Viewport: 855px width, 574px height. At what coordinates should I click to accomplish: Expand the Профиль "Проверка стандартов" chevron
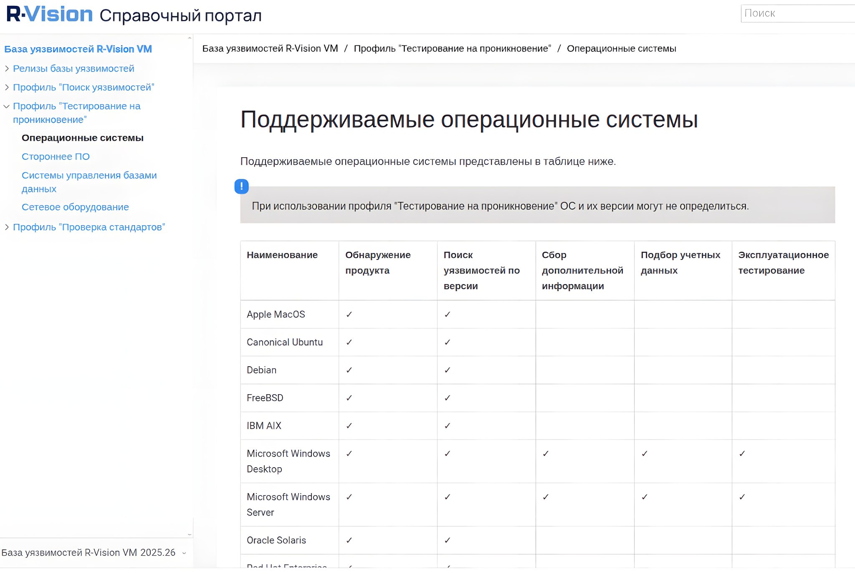(7, 227)
